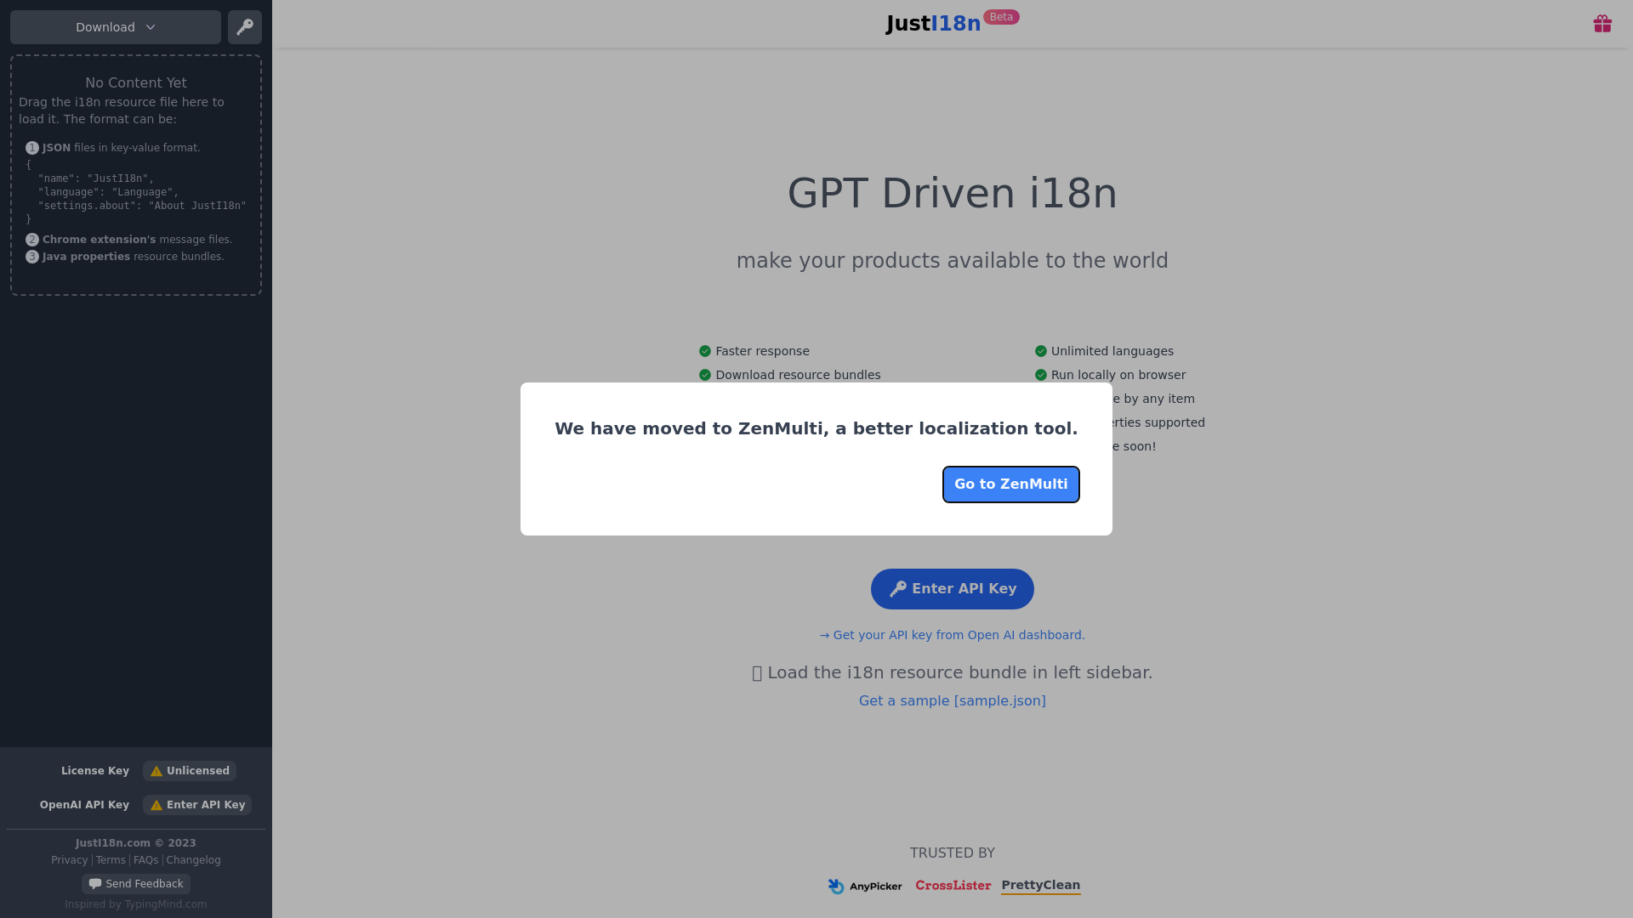Viewport: 1633px width, 918px height.
Task: Open the PrettyClean link
Action: [x=1040, y=886]
